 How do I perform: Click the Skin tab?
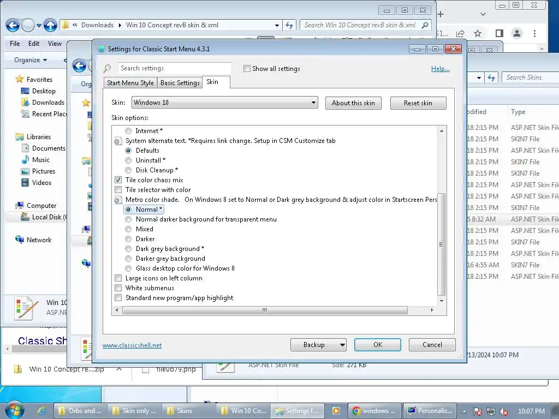tap(216, 82)
